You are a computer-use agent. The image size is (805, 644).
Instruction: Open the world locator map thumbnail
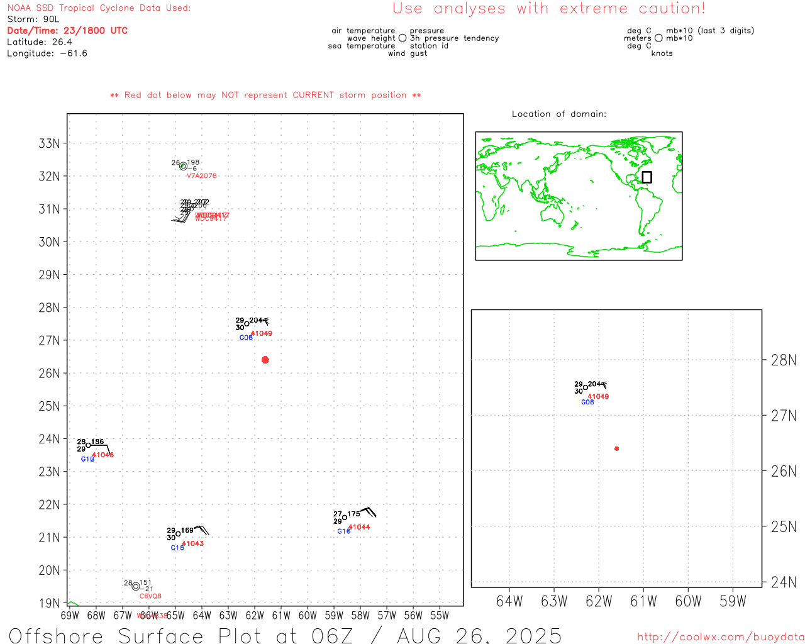[579, 196]
